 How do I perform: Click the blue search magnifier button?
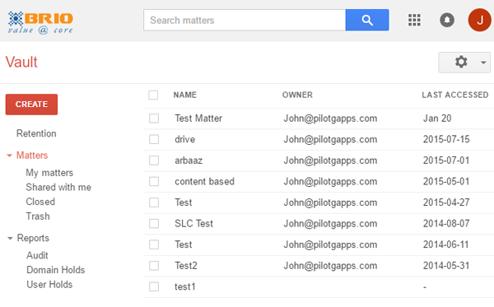[x=367, y=20]
